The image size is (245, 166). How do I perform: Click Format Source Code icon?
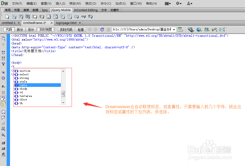(3, 155)
